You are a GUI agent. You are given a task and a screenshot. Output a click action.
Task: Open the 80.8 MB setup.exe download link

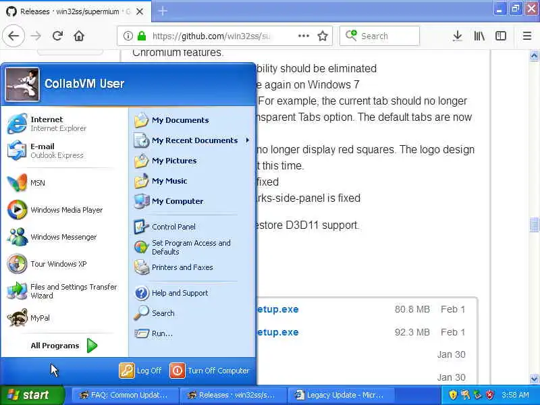click(x=277, y=309)
